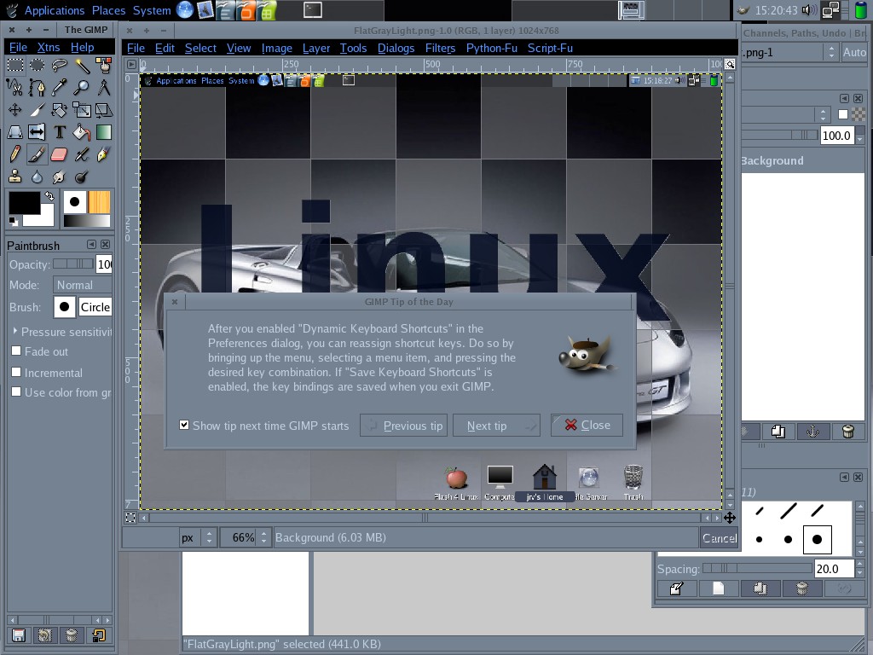Pick the Clone stamp tool

pyautogui.click(x=15, y=177)
